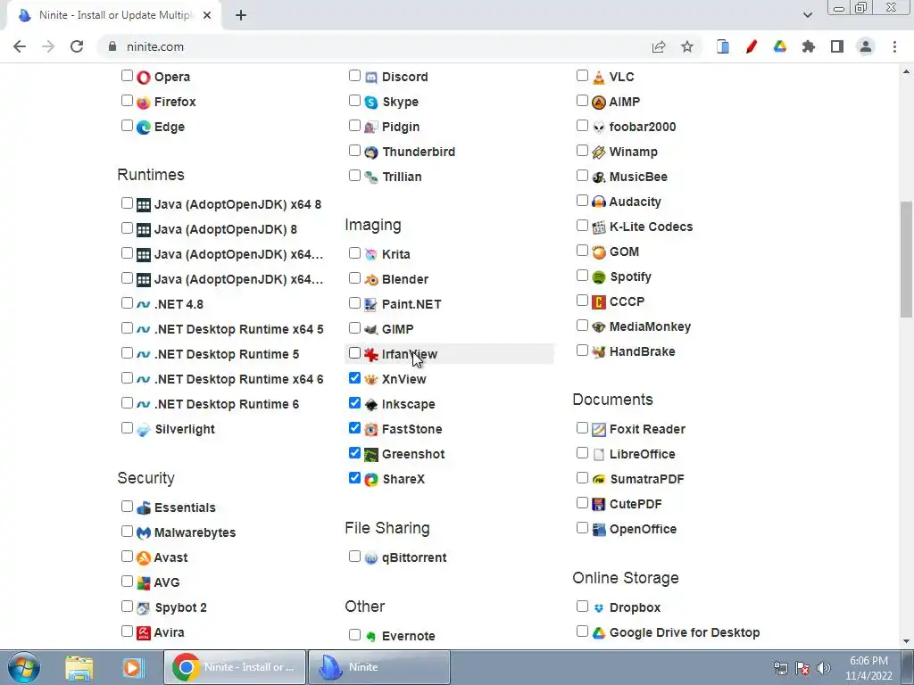Click the Malwarebytes icon

point(144,533)
